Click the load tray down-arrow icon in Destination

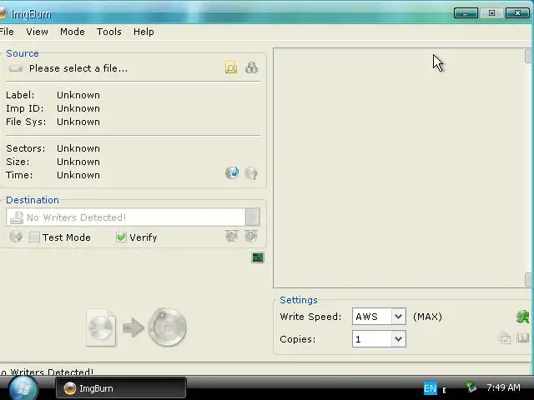click(251, 236)
